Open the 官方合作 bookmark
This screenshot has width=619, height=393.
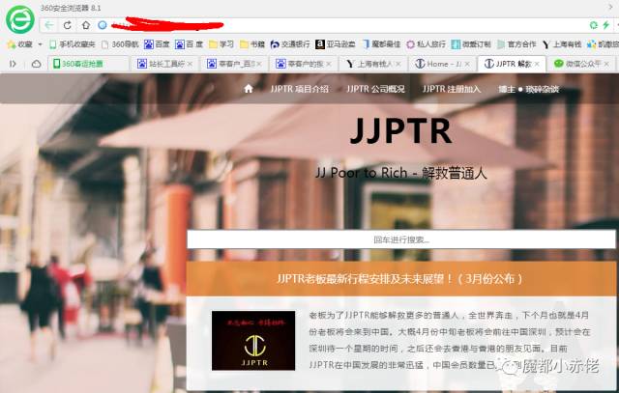tap(516, 44)
